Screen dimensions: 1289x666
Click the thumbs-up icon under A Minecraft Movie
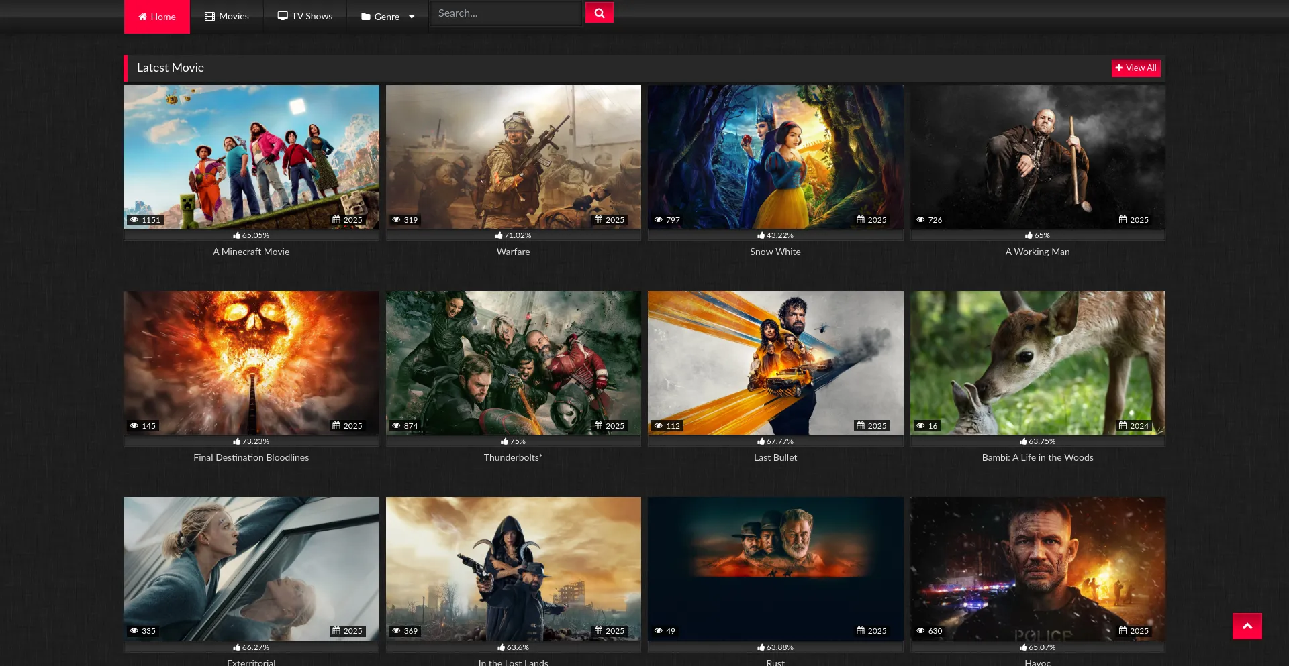[236, 235]
